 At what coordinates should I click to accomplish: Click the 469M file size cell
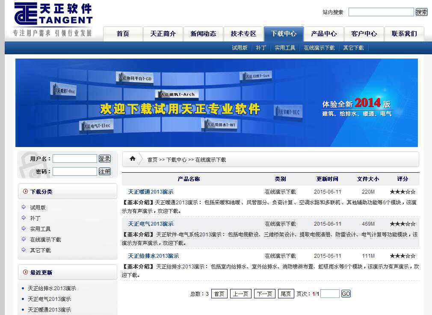(368, 224)
